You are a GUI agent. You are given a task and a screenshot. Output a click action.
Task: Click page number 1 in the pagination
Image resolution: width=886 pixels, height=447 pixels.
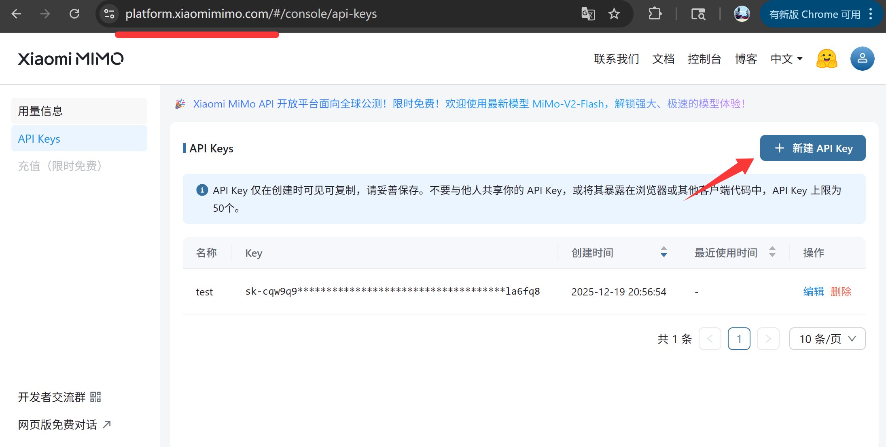point(739,339)
